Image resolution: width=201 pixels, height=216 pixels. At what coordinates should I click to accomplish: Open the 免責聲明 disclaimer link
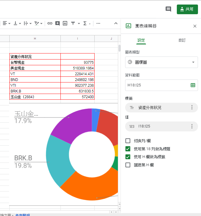22,215
